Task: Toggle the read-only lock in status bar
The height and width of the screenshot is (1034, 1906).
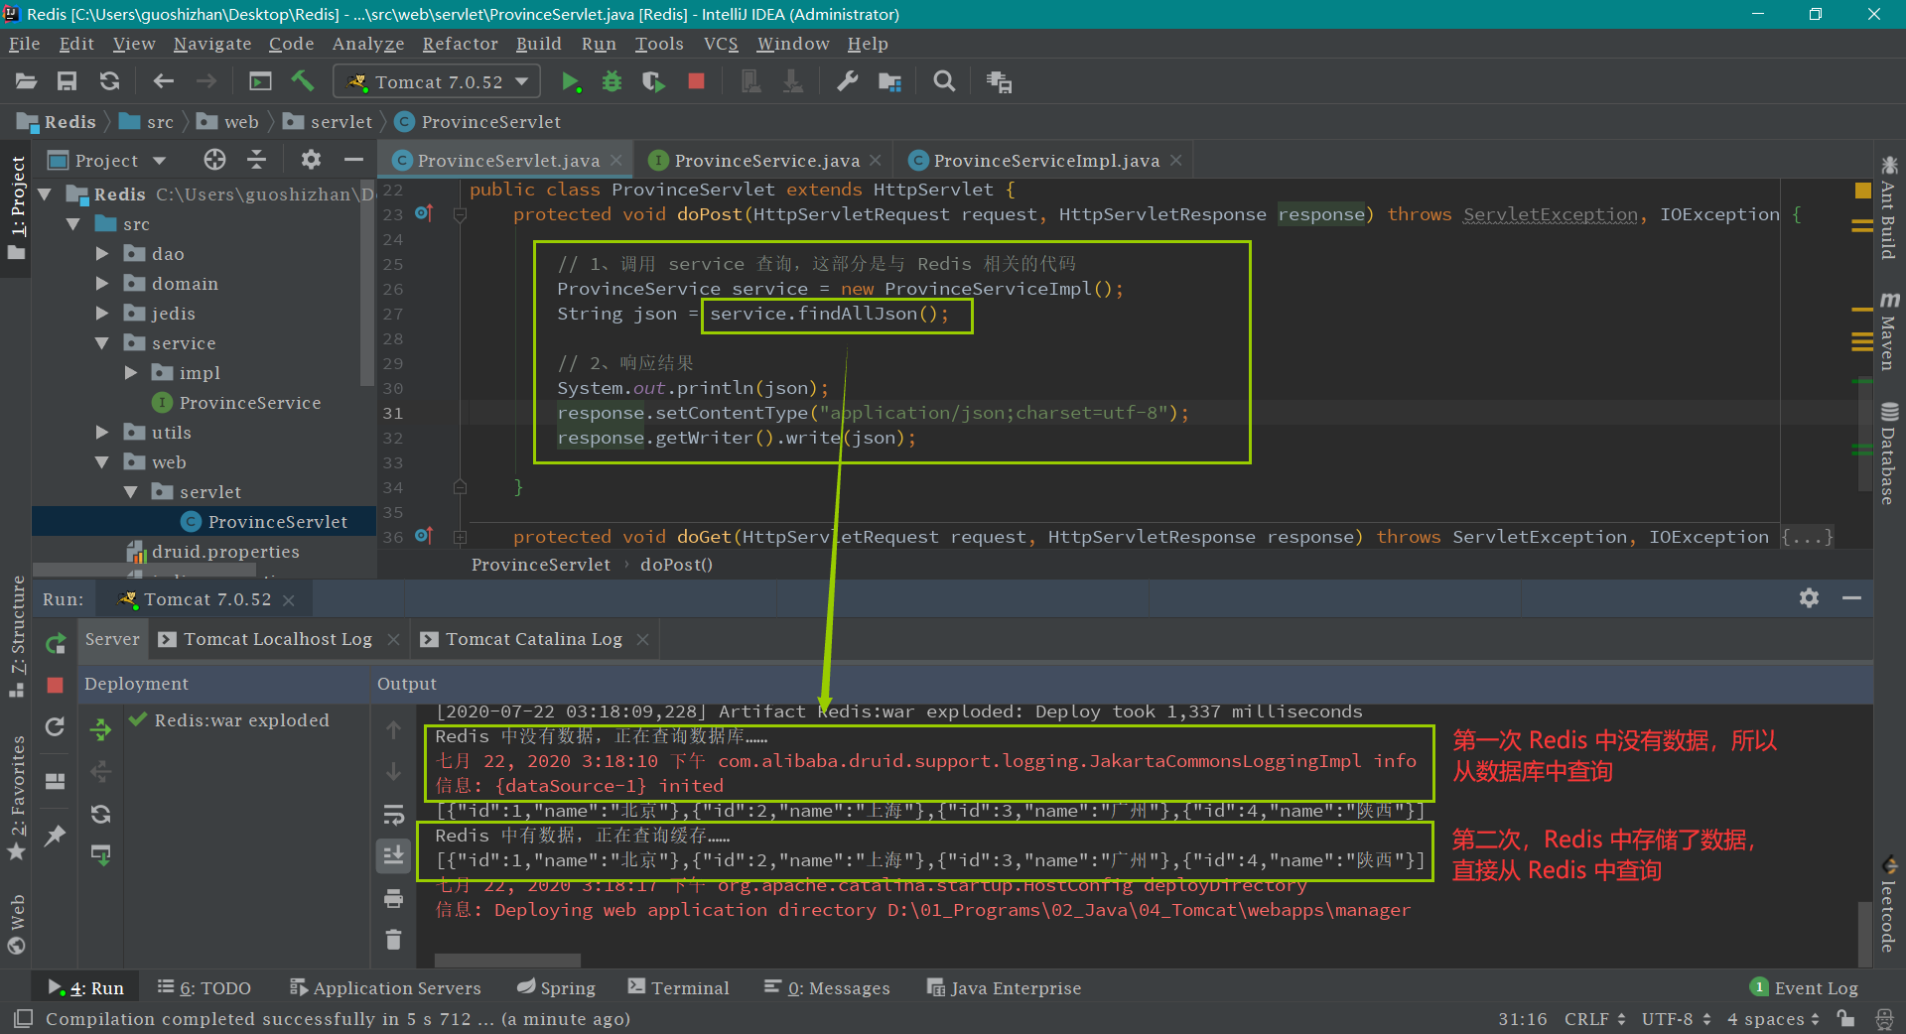Action: (x=1845, y=1019)
